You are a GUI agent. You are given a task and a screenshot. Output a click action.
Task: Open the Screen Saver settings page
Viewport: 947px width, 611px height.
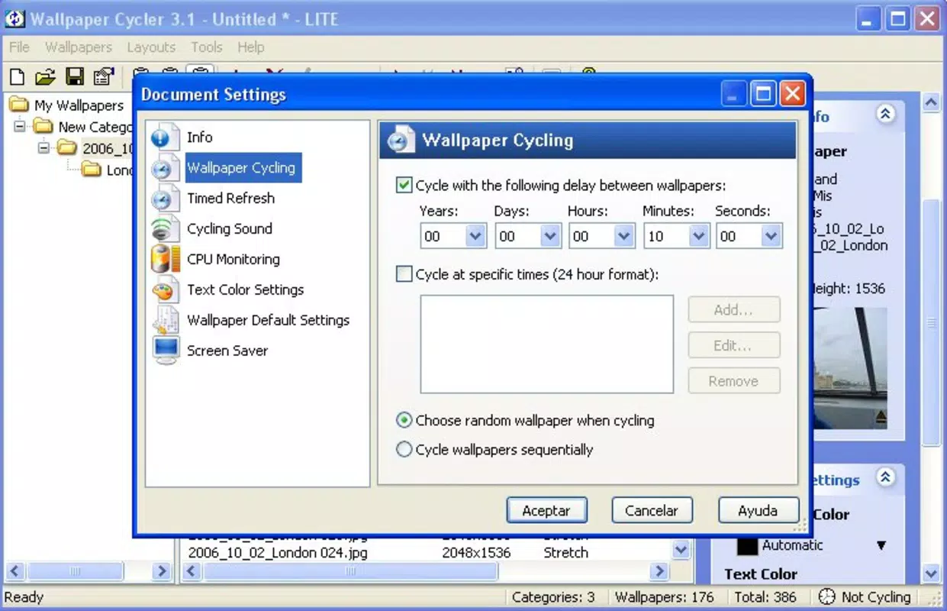[x=227, y=351]
